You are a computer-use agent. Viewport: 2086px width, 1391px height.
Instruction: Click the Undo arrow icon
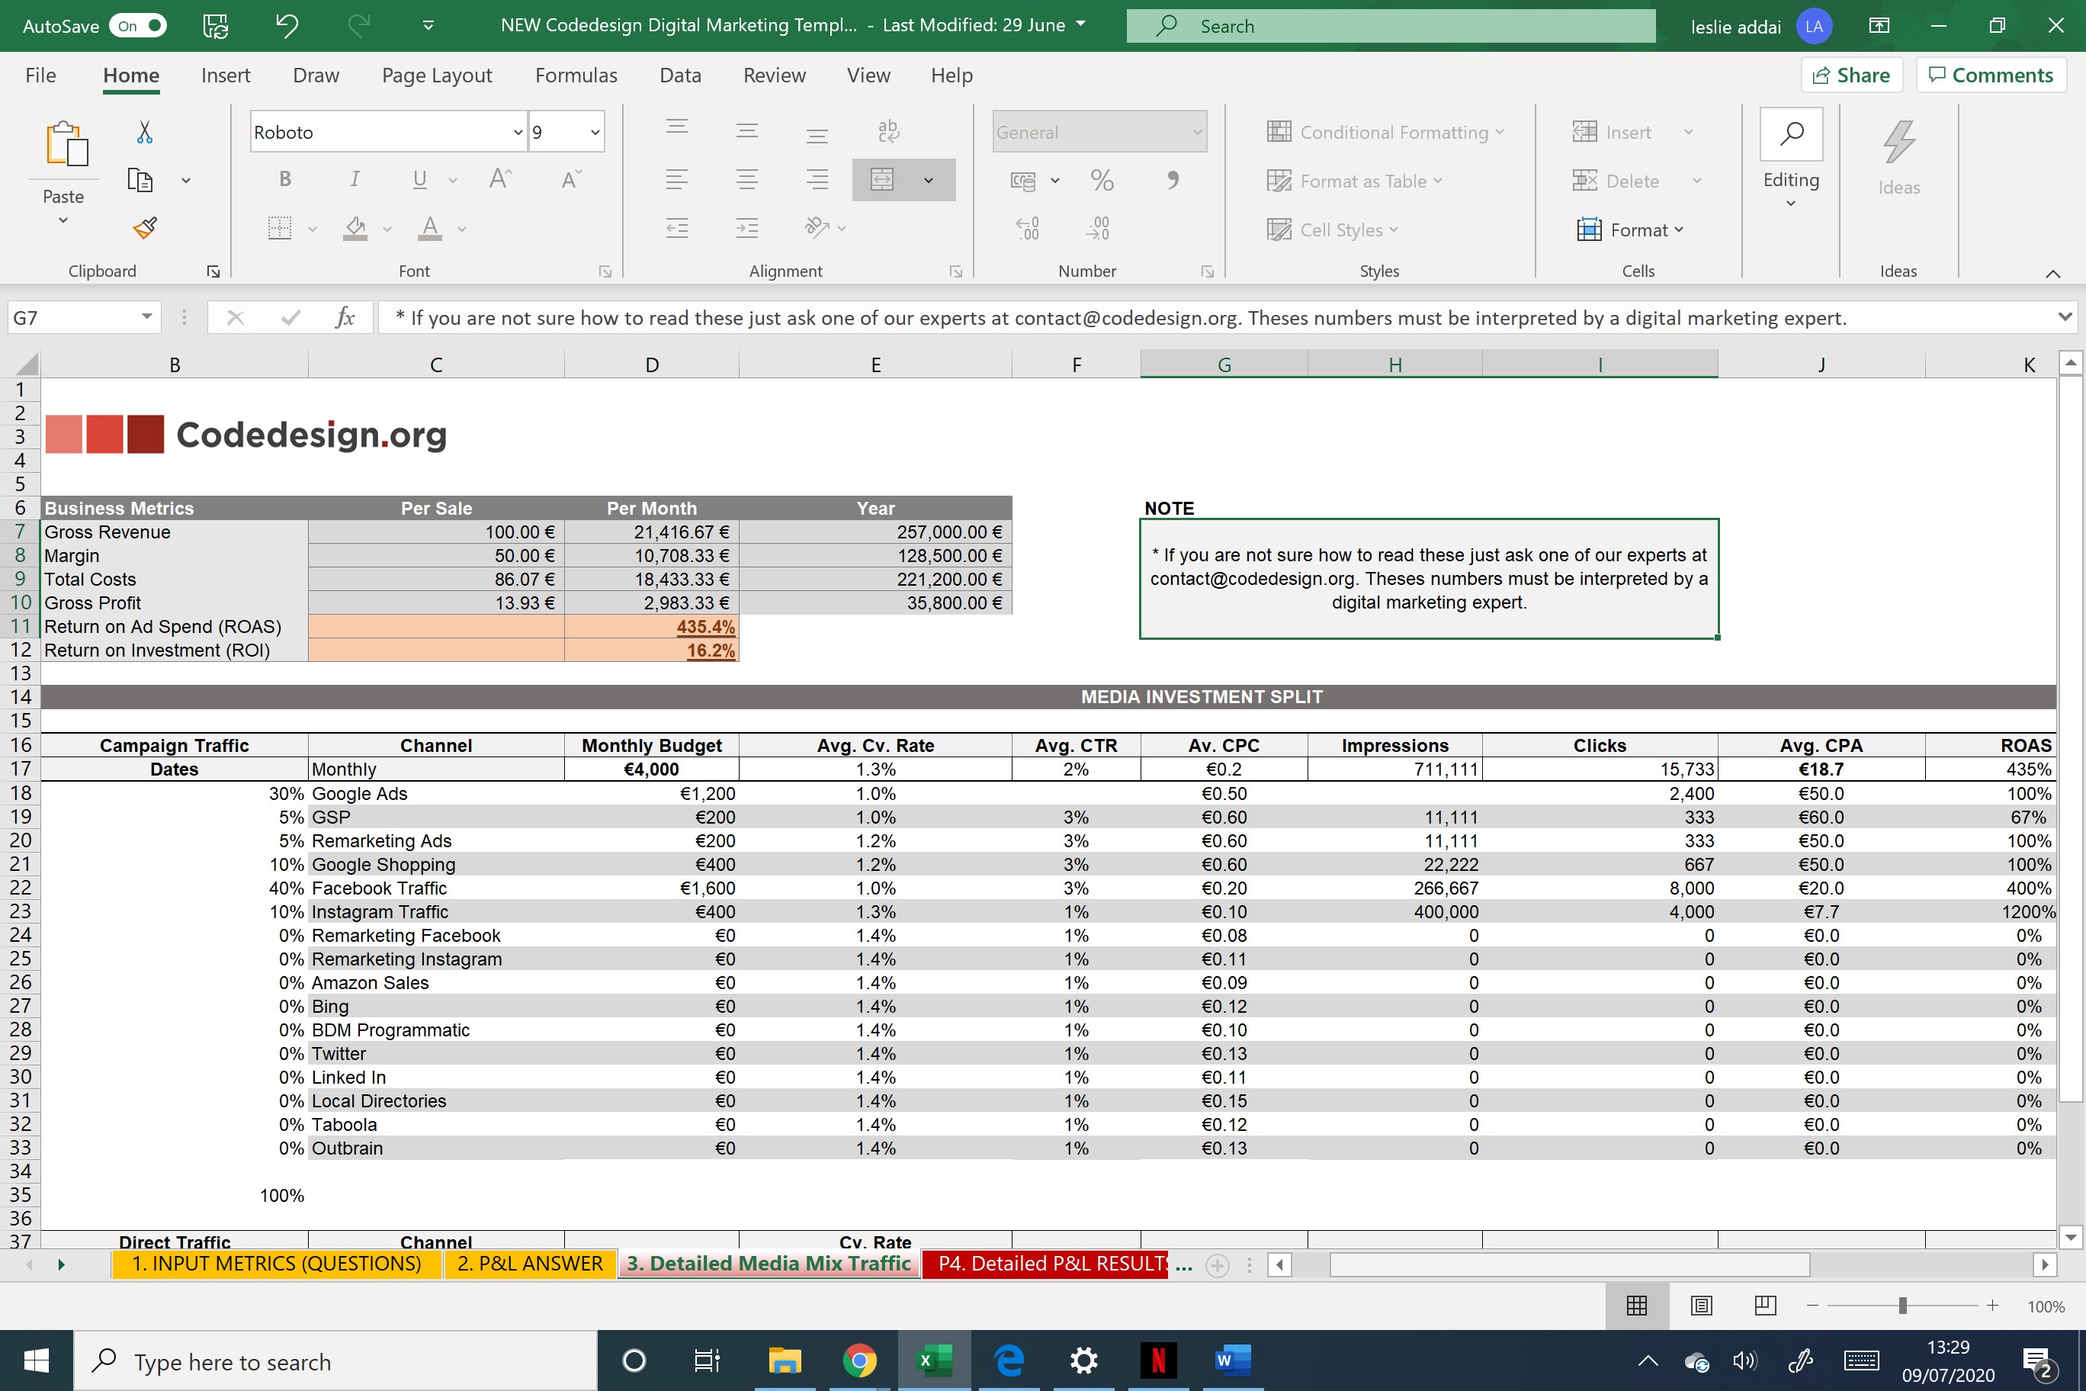(x=287, y=26)
